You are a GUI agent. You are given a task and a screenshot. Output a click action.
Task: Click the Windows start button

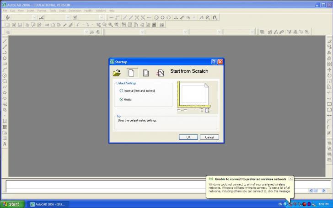[x=12, y=204]
